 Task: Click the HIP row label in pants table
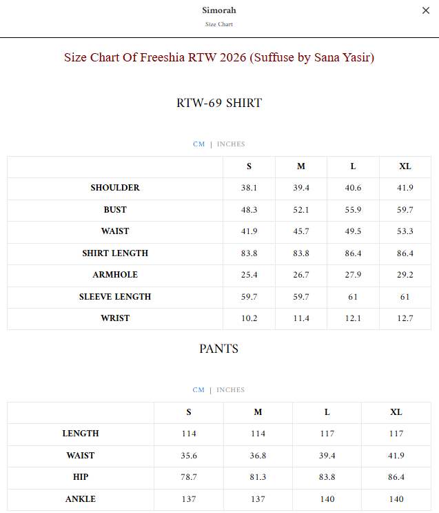coord(81,477)
